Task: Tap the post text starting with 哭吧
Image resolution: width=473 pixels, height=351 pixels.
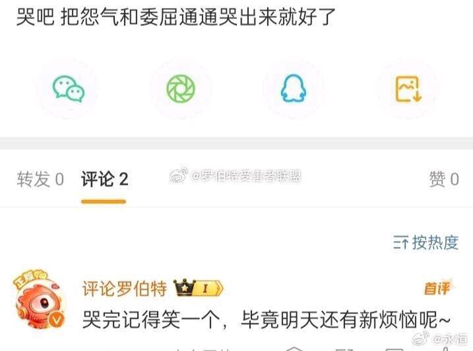Action: [x=176, y=17]
